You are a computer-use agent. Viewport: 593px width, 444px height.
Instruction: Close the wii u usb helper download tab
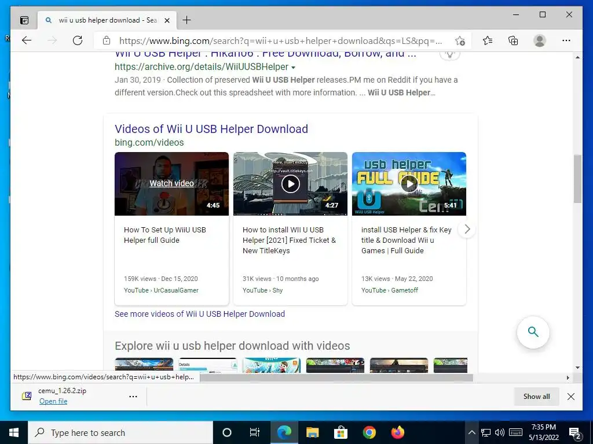[x=167, y=20]
